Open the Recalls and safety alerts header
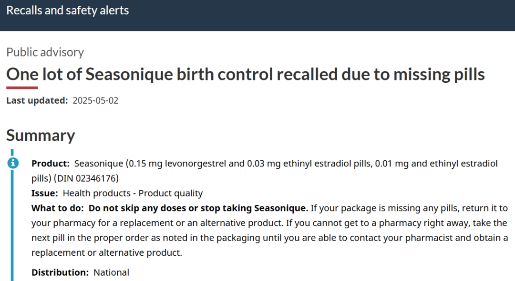 tap(68, 10)
